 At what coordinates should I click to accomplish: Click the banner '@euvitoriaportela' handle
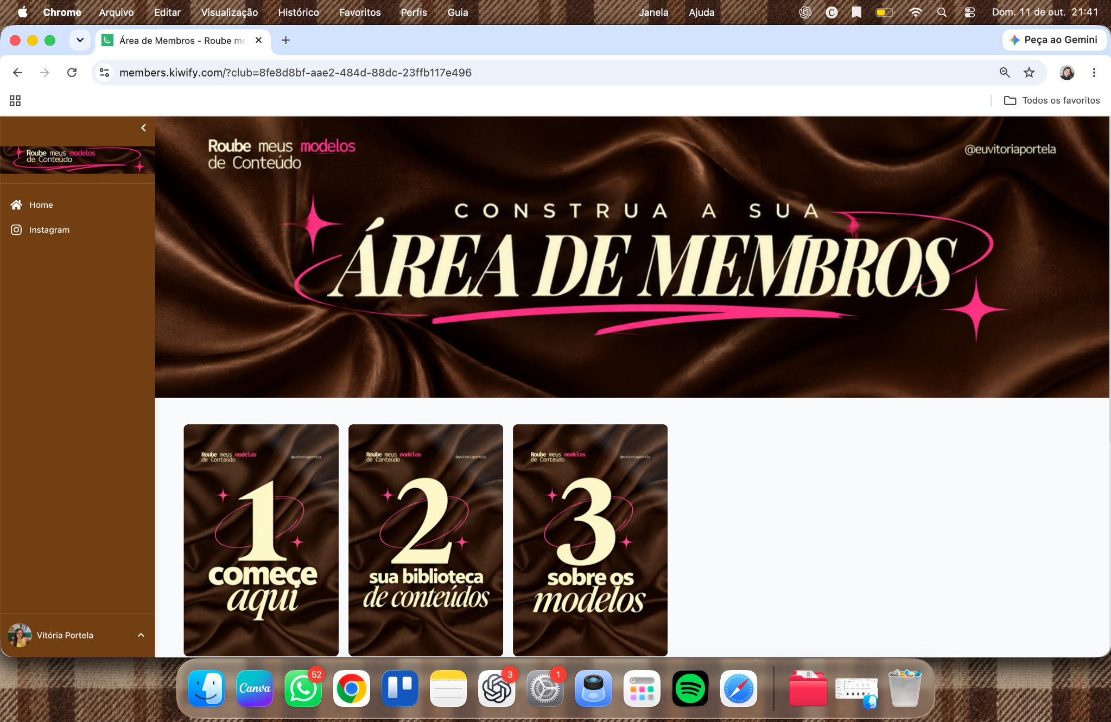(x=1010, y=149)
